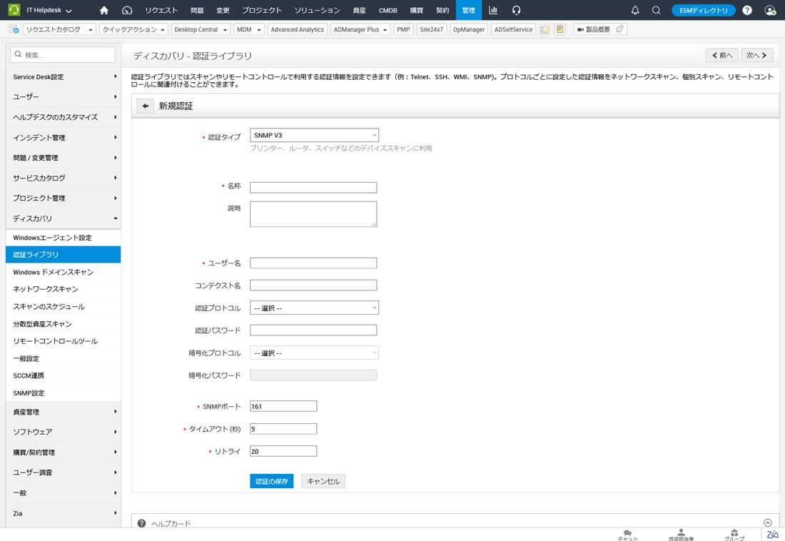Image resolution: width=785 pixels, height=541 pixels.
Task: Click the ServiceDesk logo icon
Action: coord(14,10)
